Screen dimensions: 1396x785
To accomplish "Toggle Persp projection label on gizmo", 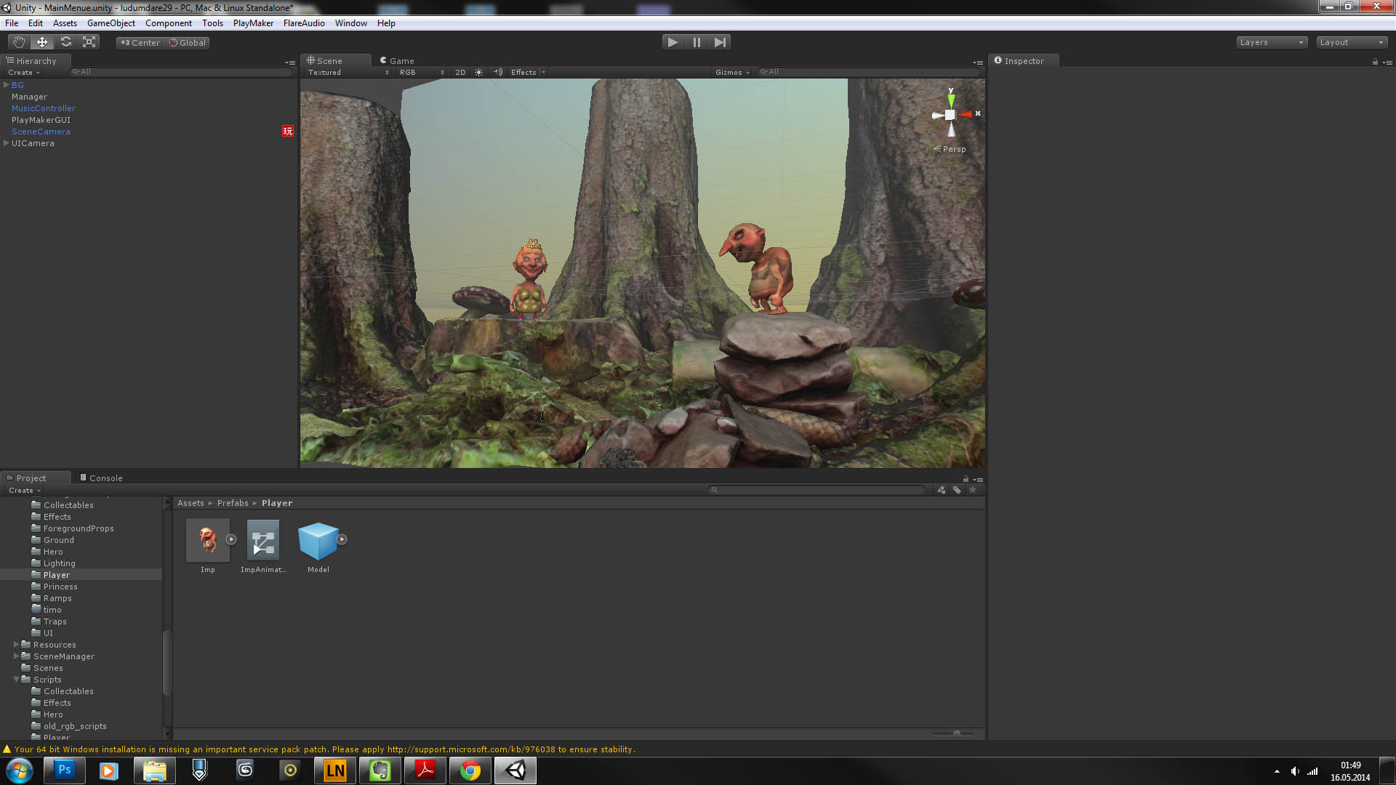I will (950, 149).
